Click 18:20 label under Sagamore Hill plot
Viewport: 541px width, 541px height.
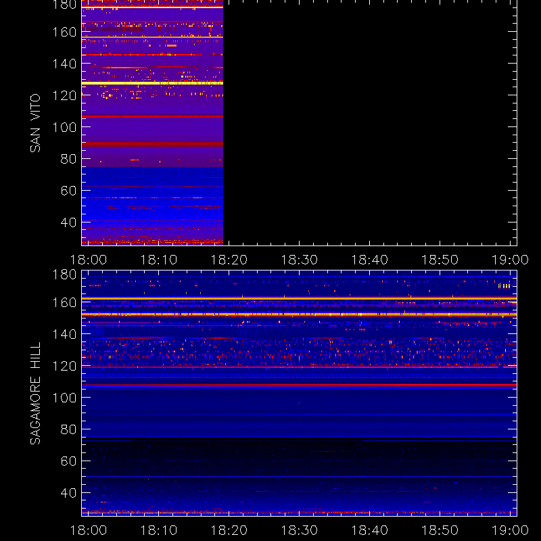pyautogui.click(x=229, y=530)
